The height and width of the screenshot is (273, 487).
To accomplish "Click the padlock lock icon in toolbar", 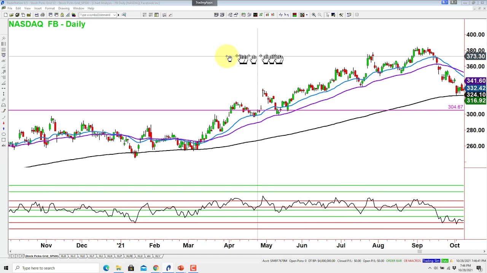I will (62, 15).
